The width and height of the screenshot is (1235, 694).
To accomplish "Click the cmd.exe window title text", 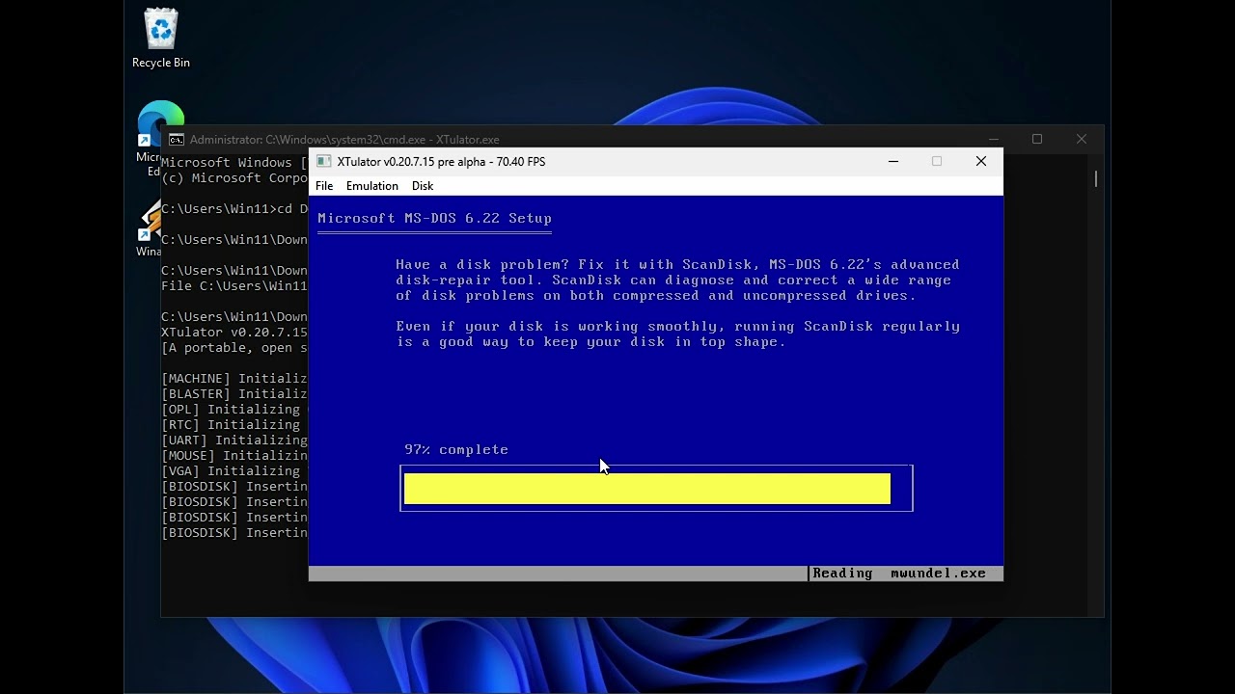I will (344, 140).
